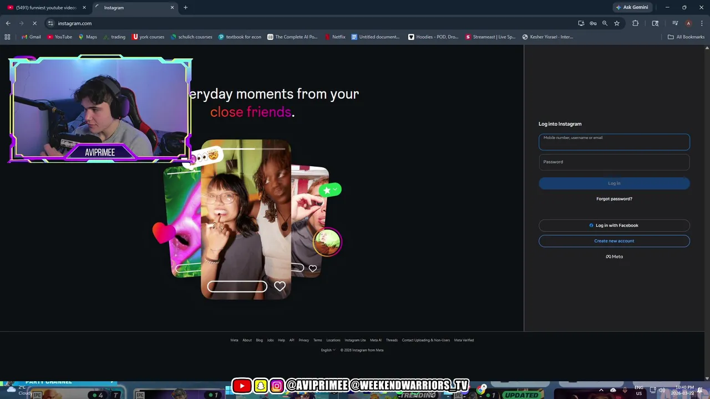Close the Instagram tab
Viewport: 710px width, 399px height.
point(172,7)
